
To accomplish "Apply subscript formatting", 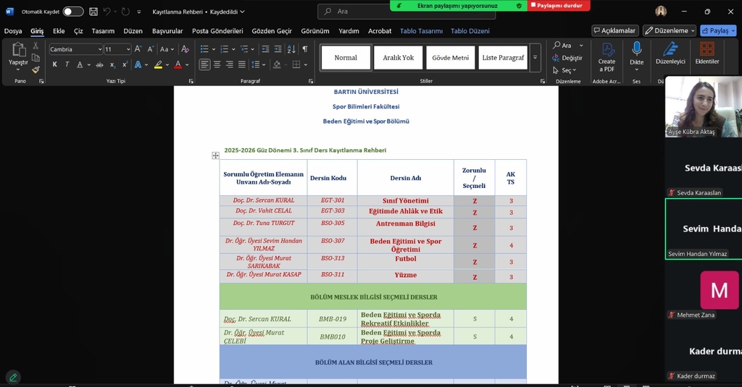I will [x=112, y=64].
